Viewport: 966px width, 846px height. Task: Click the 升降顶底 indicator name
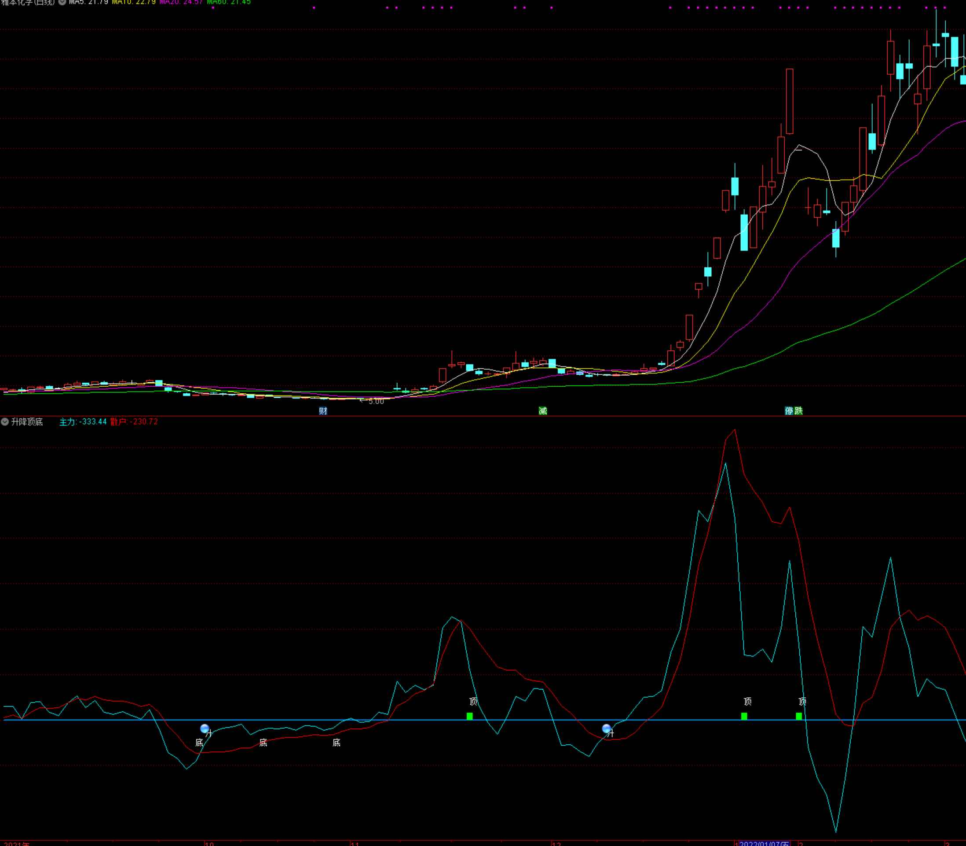tap(27, 421)
